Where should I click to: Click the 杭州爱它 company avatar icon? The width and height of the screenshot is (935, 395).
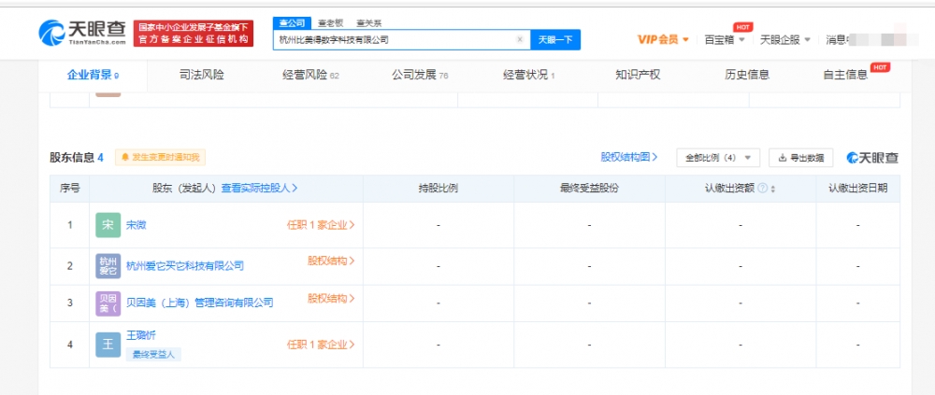[x=108, y=266]
